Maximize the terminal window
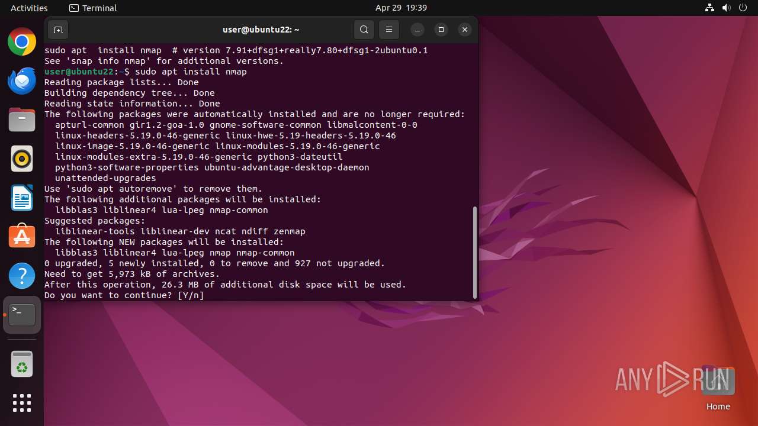The image size is (758, 426). click(x=441, y=30)
